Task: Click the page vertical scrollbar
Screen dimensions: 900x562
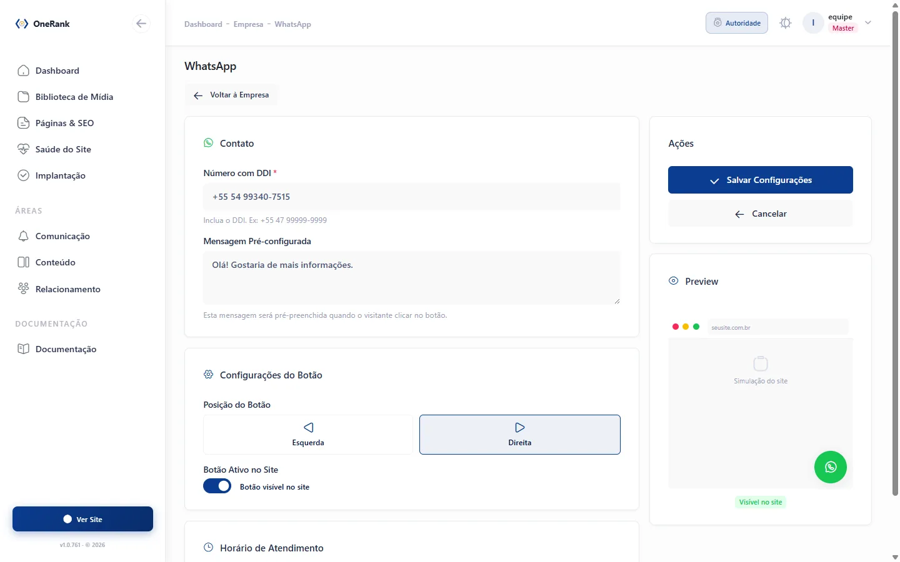Action: click(895, 253)
